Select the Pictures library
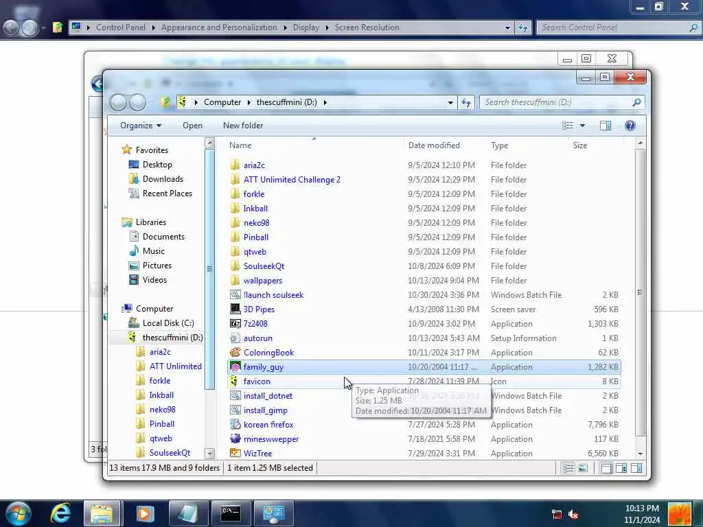 157,266
